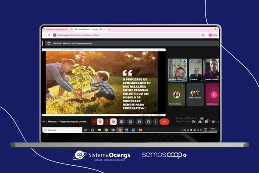
Task: Expand the audio settings arrow
Action: tap(94, 122)
